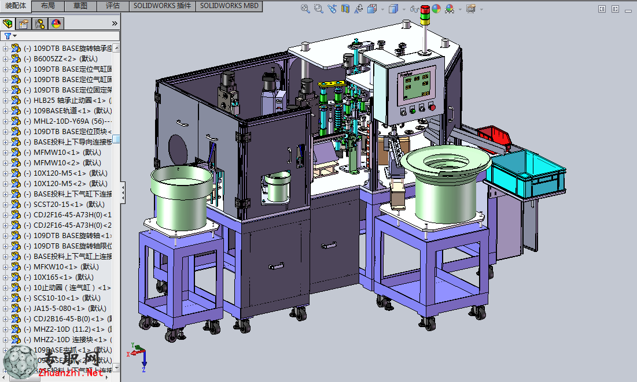637x382 pixels.
Task: Open the FeatureManager design tree tab
Action: (x=8, y=24)
